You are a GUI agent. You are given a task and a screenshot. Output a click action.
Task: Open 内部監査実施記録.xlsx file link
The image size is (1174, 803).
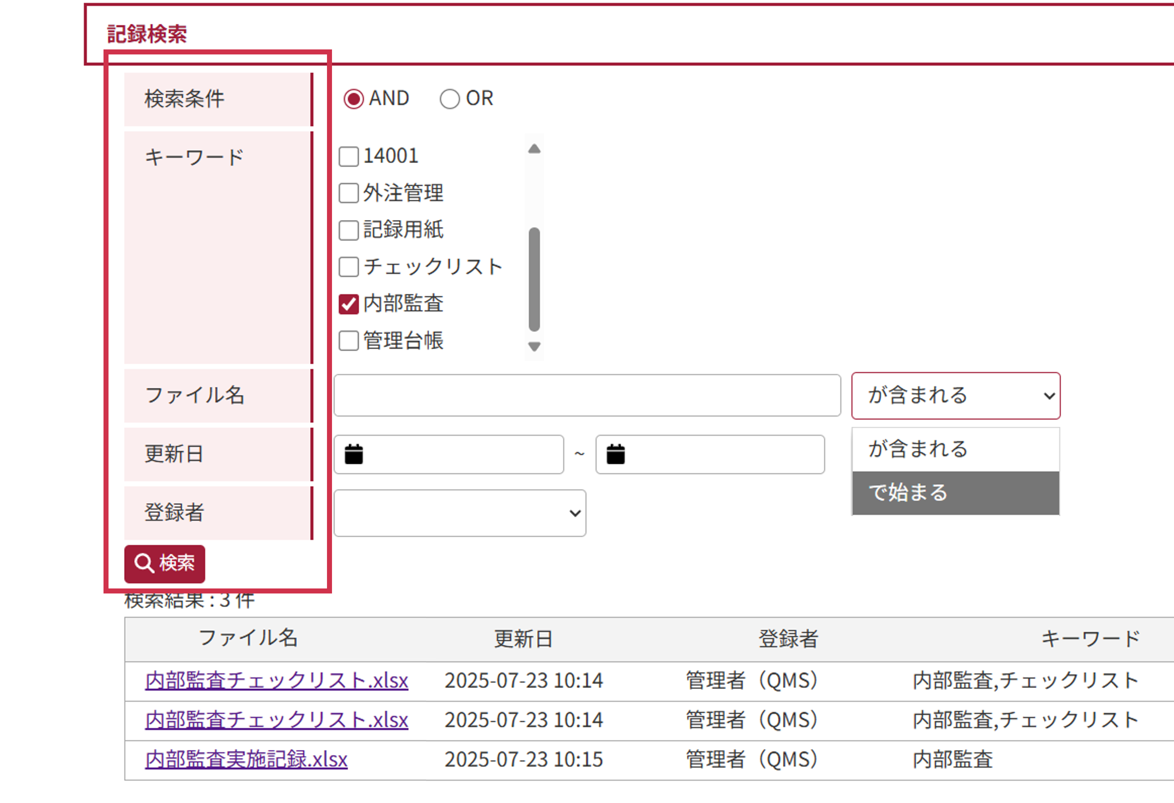click(246, 759)
